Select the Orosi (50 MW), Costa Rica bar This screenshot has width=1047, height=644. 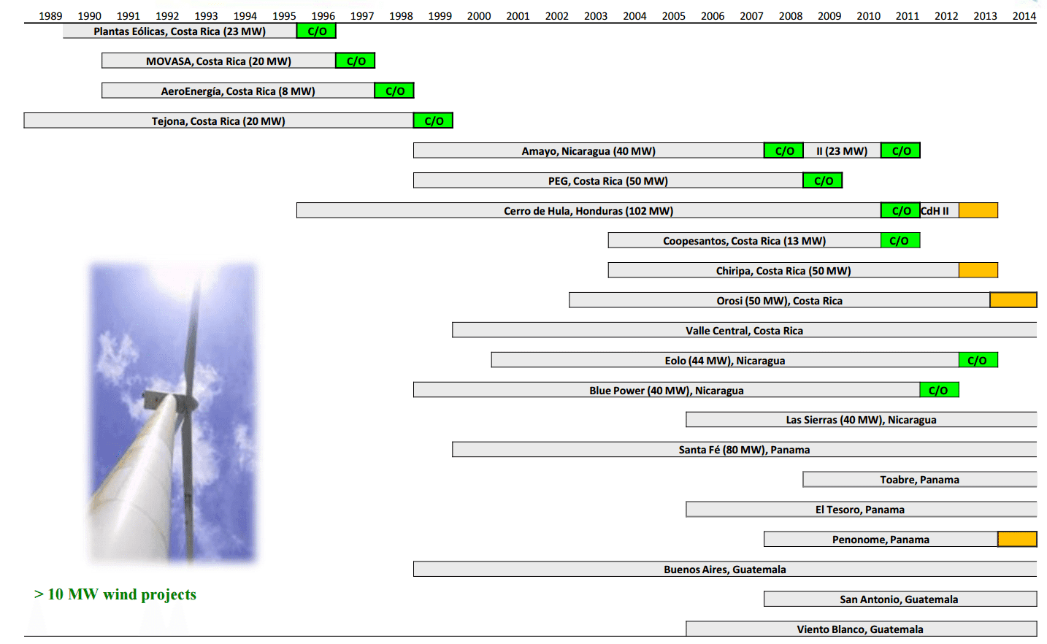(x=780, y=301)
